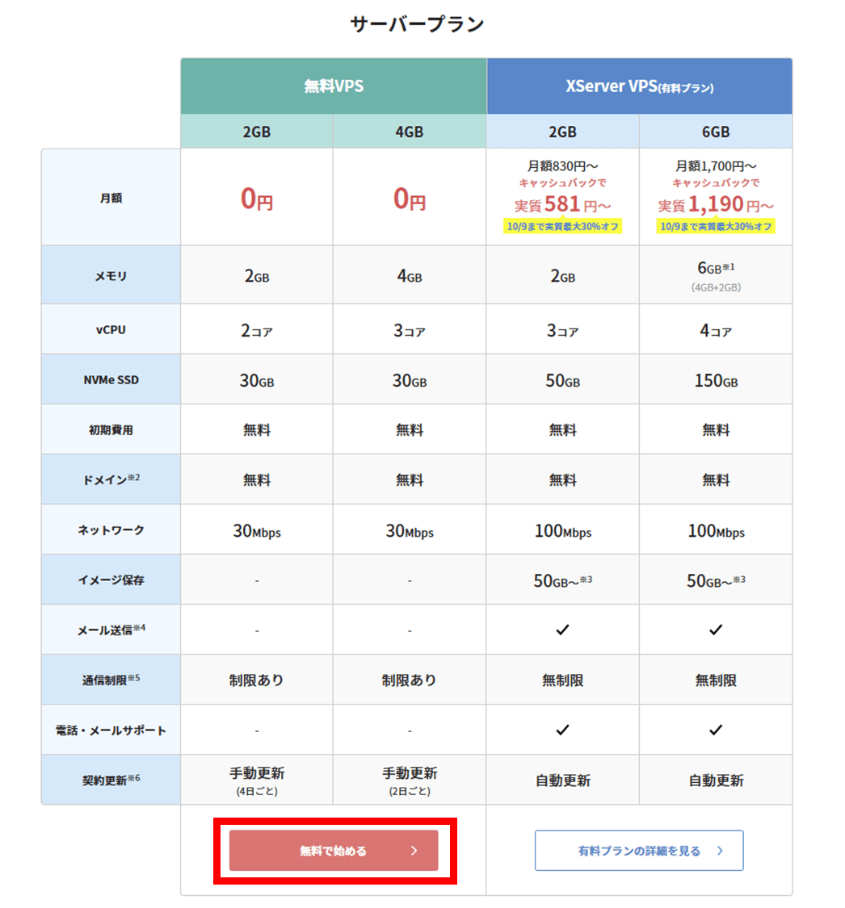The image size is (845, 908).
Task: Click the yellow 30% off banner under 実質581円
Action: pyautogui.click(x=562, y=226)
